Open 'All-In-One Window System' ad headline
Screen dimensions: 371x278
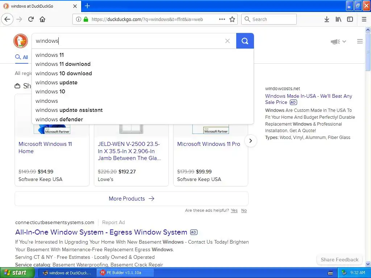click(x=101, y=232)
